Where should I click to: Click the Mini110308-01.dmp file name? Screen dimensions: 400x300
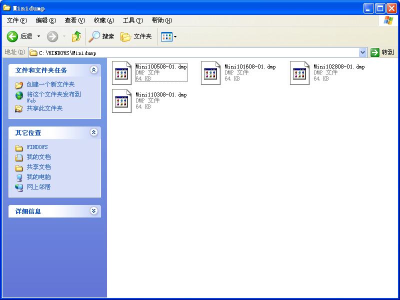(x=161, y=94)
